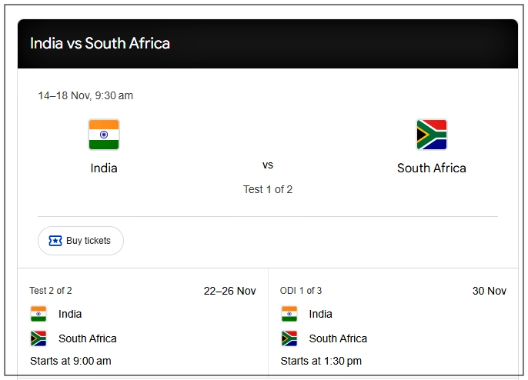
Task: Select India name in ODI 1 card
Action: [x=321, y=314]
